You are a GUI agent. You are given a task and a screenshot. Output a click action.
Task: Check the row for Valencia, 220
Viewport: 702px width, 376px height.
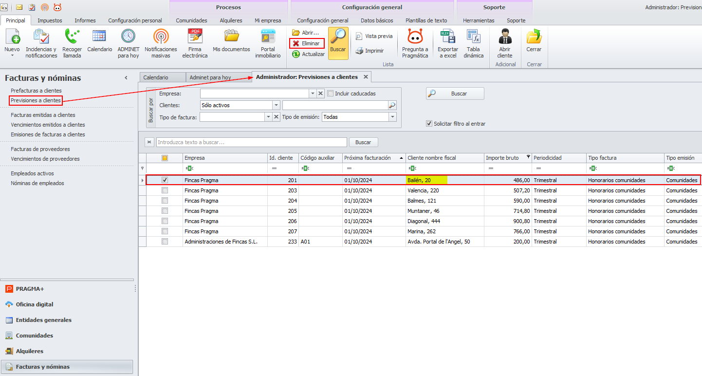(165, 190)
